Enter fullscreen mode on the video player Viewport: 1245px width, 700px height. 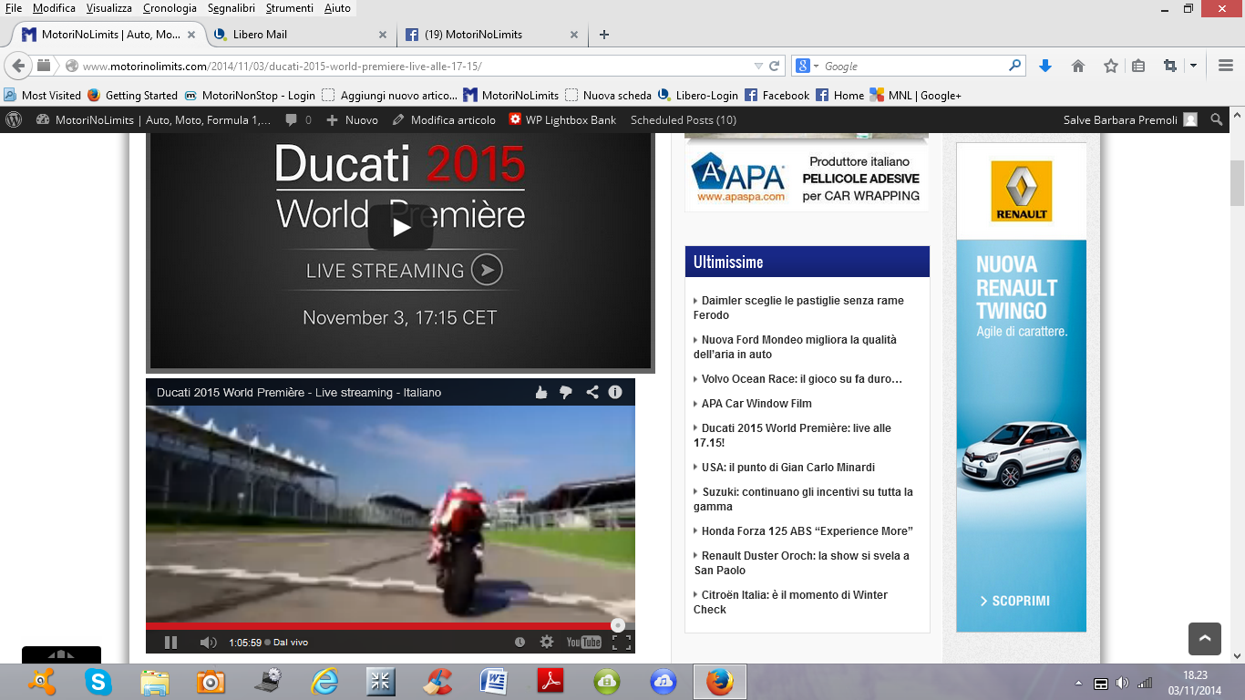coord(622,643)
